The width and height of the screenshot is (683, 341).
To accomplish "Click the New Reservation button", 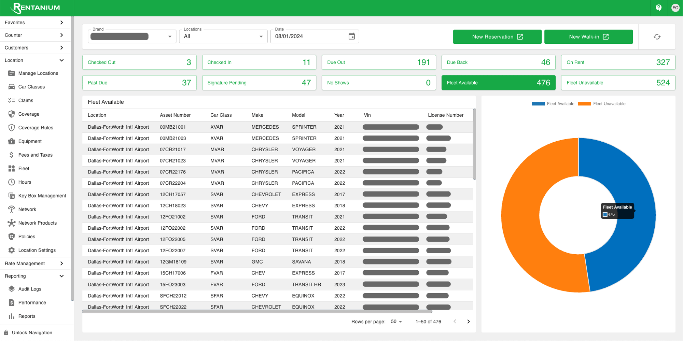I will tap(497, 37).
